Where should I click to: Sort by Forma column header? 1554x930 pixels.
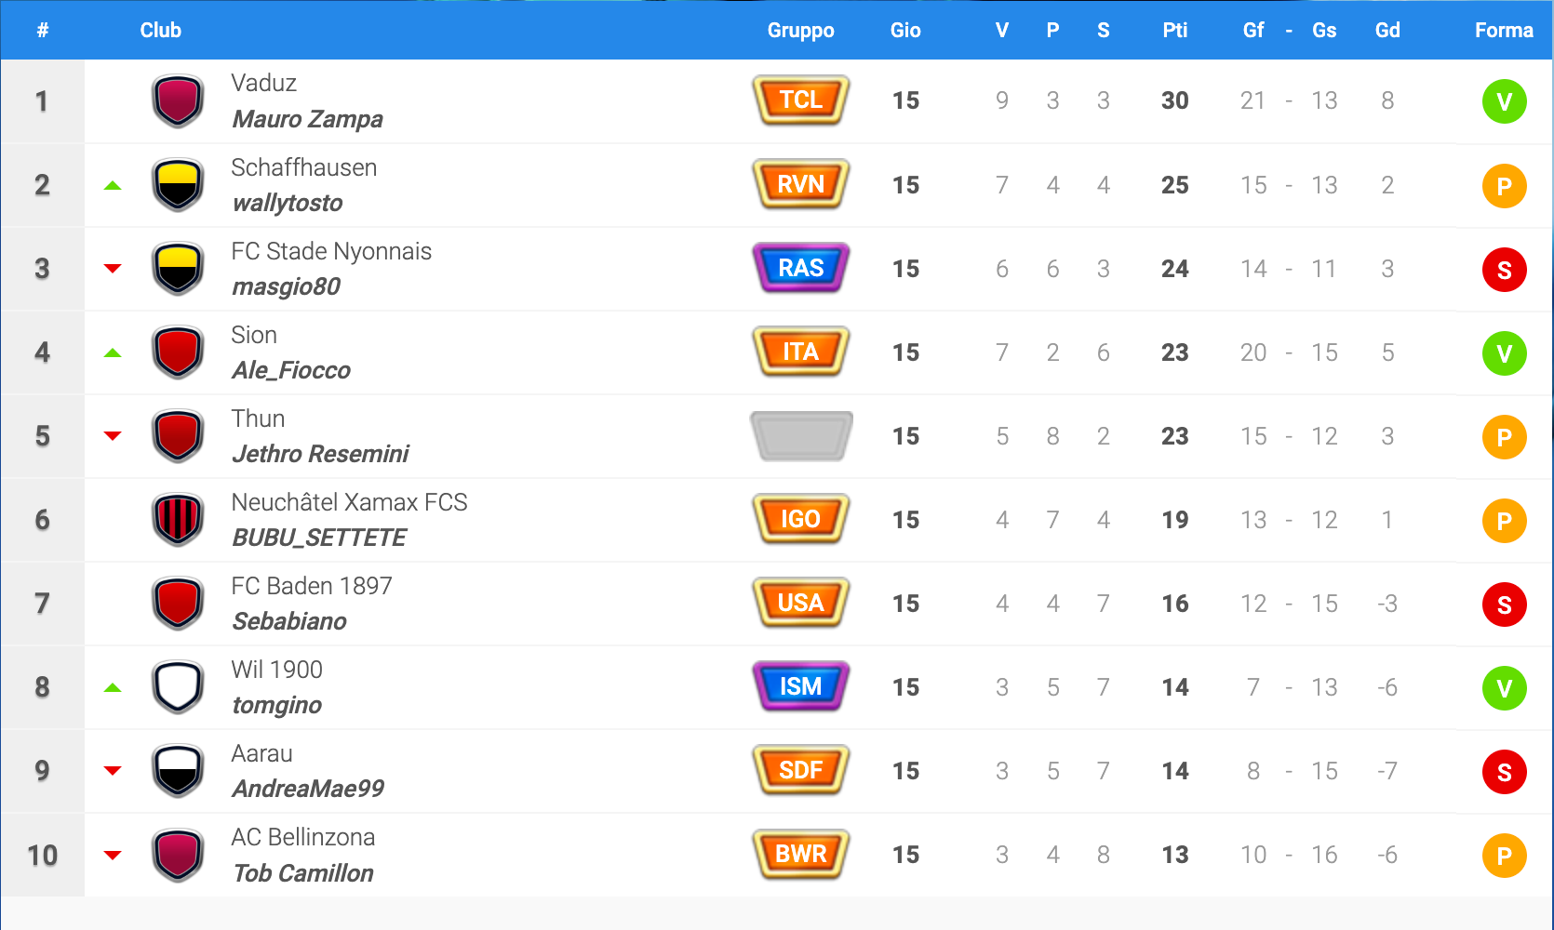(1504, 30)
